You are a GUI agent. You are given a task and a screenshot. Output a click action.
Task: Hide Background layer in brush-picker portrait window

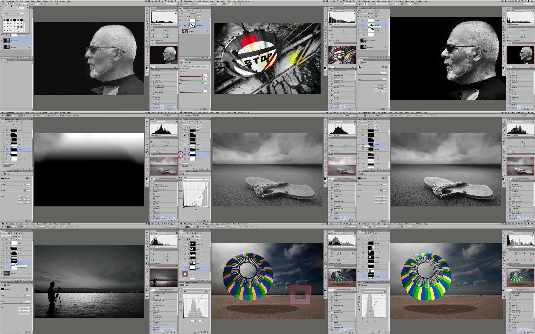click(2, 47)
